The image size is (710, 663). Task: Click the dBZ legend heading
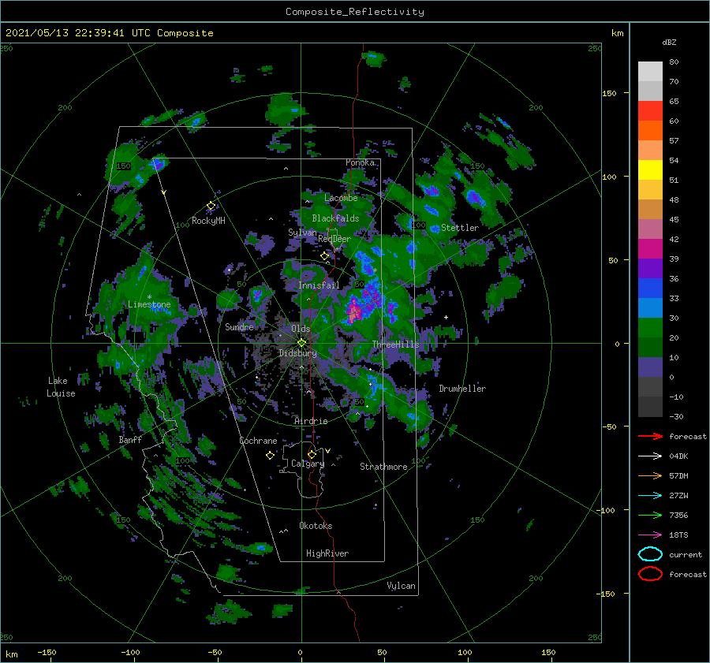[669, 43]
